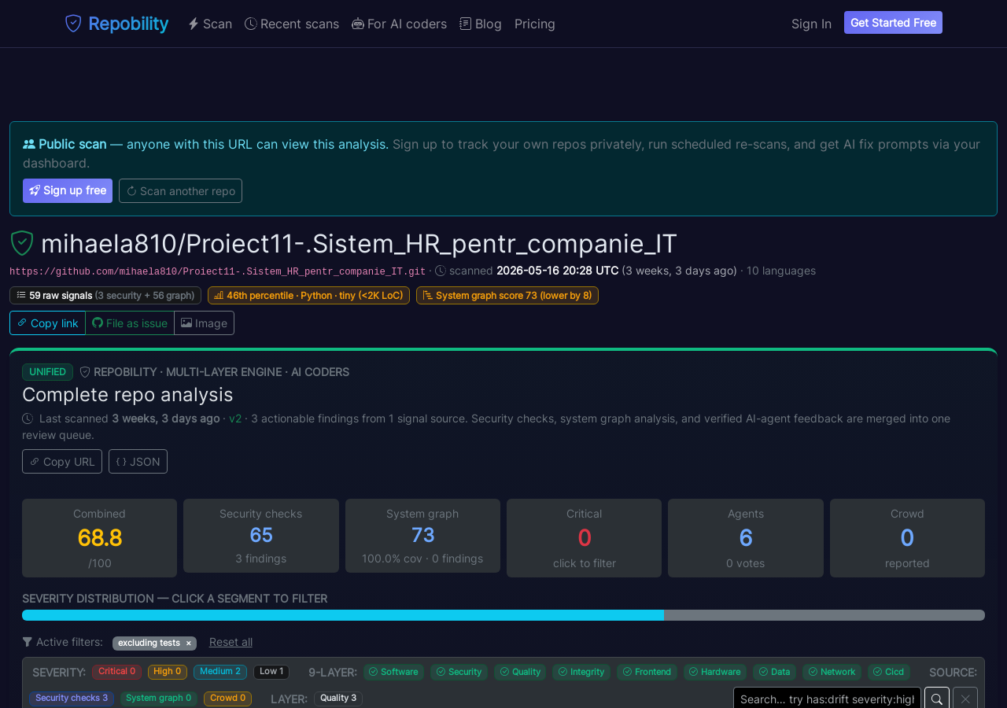Click the Crowd 0 reported card
Screen dimensions: 1007x708
tap(907, 538)
